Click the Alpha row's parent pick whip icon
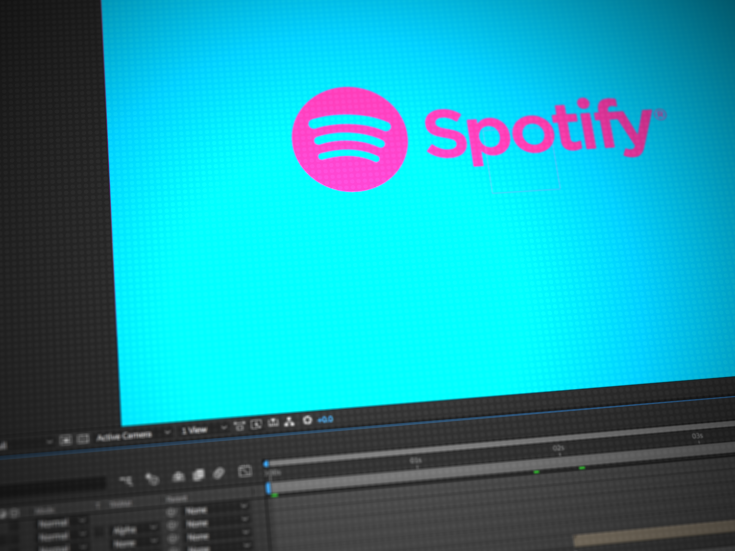 173,525
